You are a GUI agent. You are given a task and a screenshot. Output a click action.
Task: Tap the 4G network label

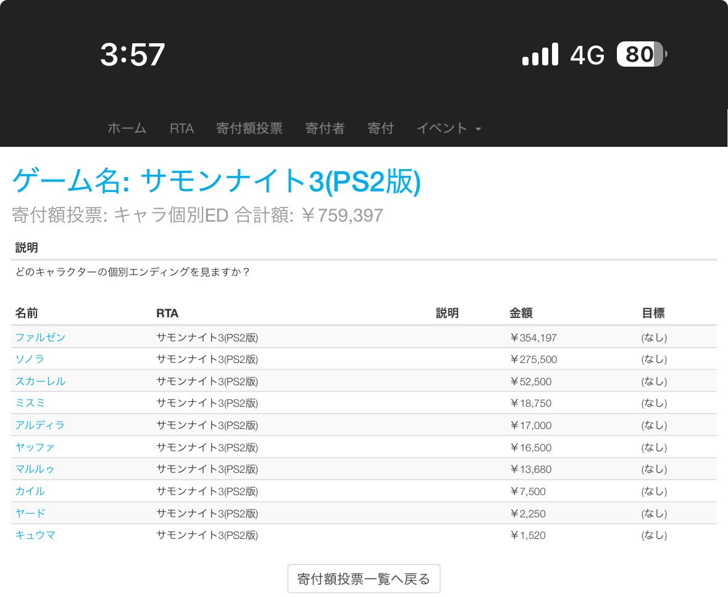(587, 55)
